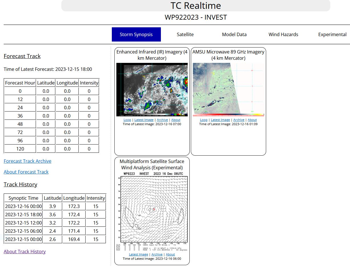Image resolution: width=350 pixels, height=270 pixels.
Task: Open the AMSU Microwave 89 GHz image
Action: pos(228,89)
